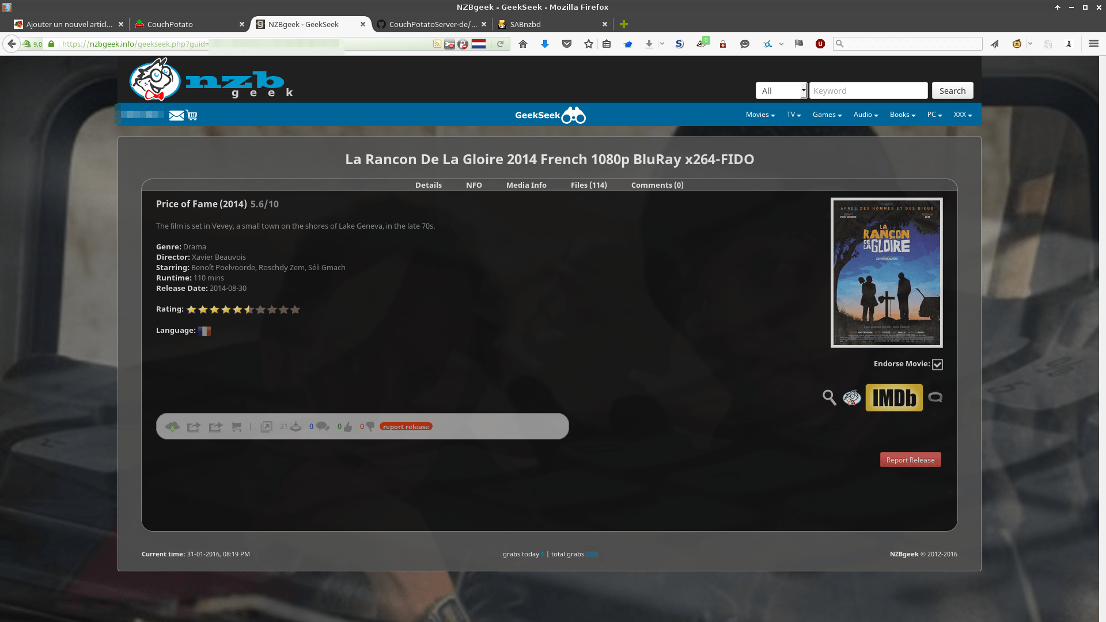Click the chat bubble icon right of IMDb
The height and width of the screenshot is (622, 1106).
935,397
